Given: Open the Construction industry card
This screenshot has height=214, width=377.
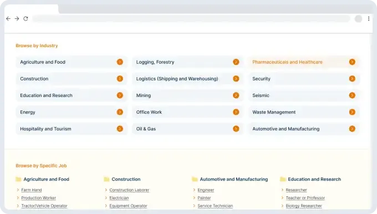Looking at the screenshot, I should 72,79.
